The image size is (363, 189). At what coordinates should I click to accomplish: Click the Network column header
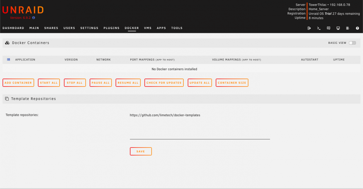(x=103, y=60)
